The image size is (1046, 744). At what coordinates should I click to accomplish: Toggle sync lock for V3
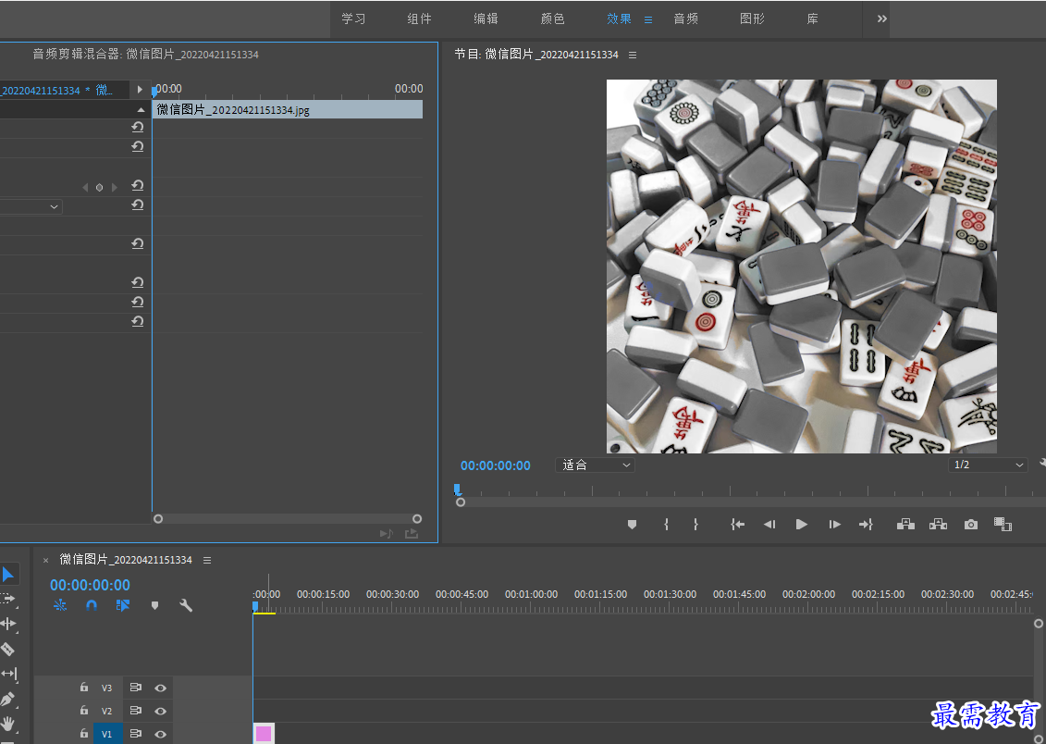135,688
